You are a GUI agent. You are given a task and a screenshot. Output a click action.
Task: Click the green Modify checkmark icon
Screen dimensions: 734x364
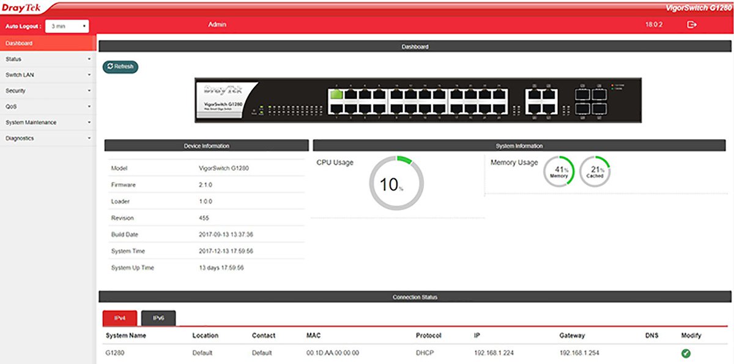[x=686, y=353]
